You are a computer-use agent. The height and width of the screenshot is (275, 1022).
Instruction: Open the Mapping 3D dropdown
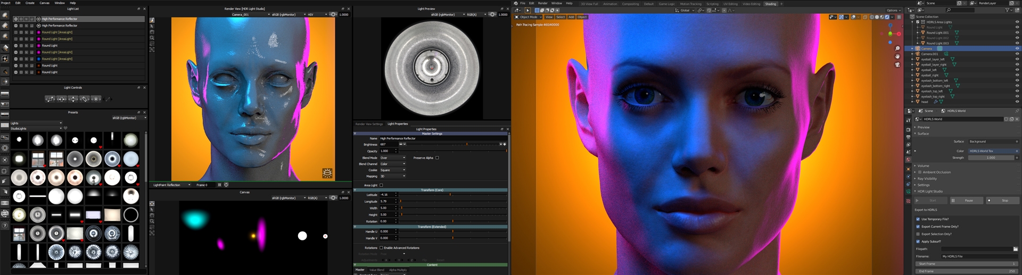pyautogui.click(x=392, y=176)
